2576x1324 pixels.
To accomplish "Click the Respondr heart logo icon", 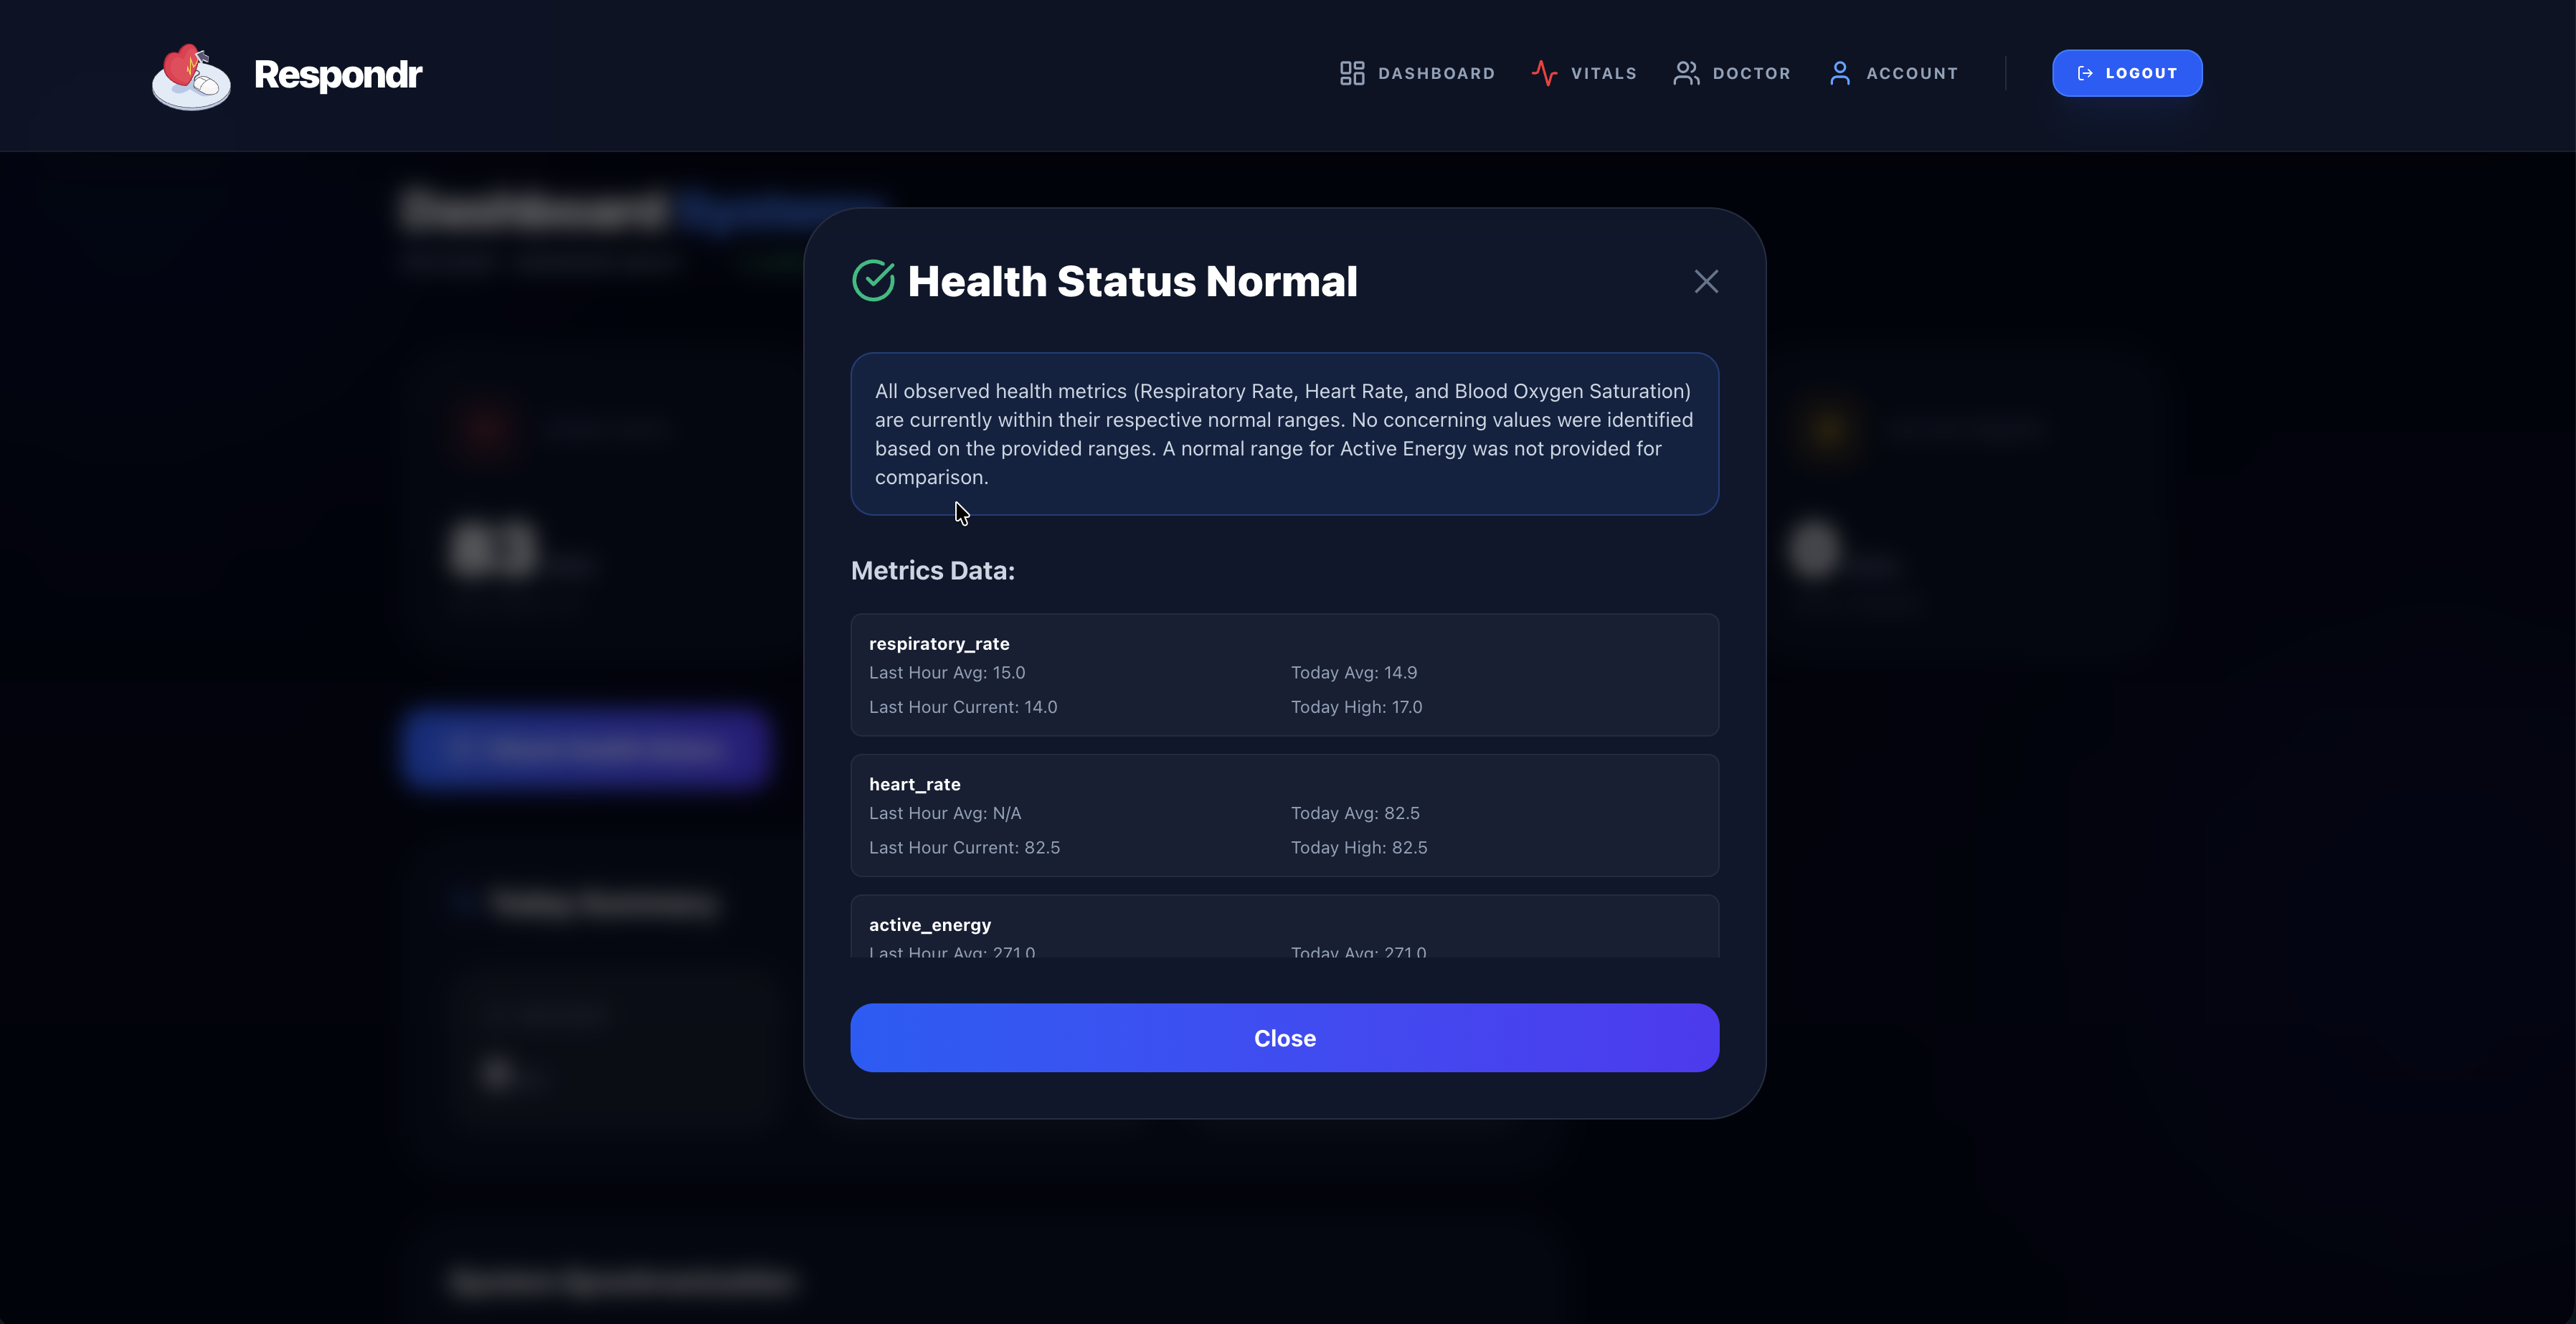I will (191, 76).
